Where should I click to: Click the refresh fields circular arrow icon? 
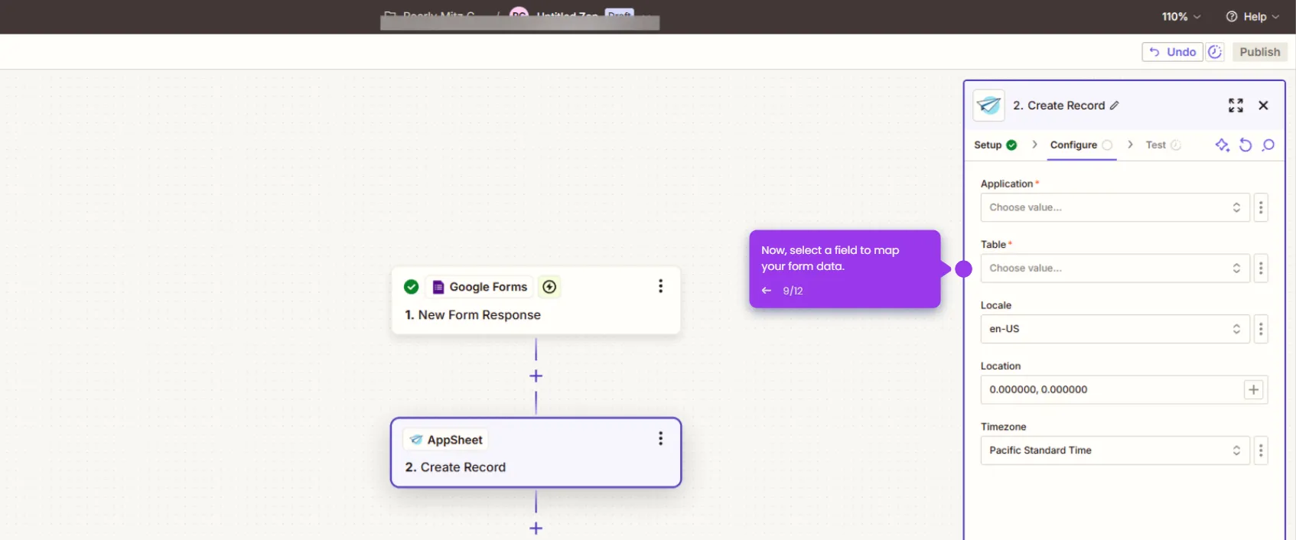coord(1246,145)
